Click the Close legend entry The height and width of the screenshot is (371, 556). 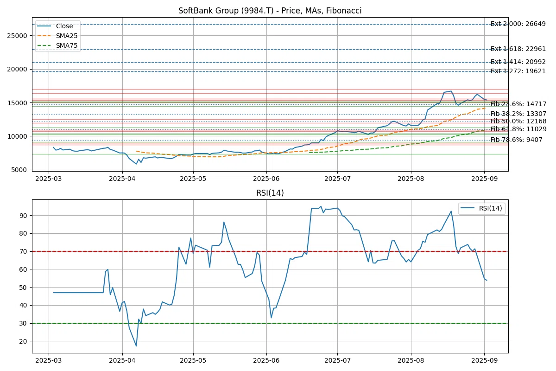[x=54, y=26]
